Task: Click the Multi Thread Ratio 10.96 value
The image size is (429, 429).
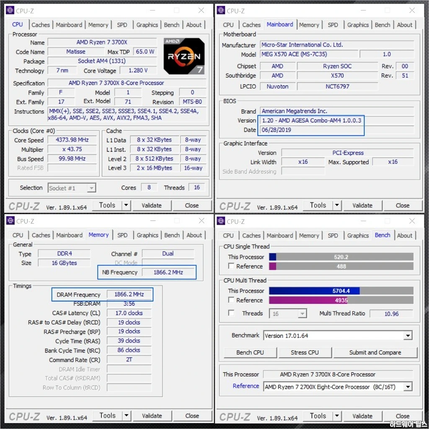Action: (392, 313)
